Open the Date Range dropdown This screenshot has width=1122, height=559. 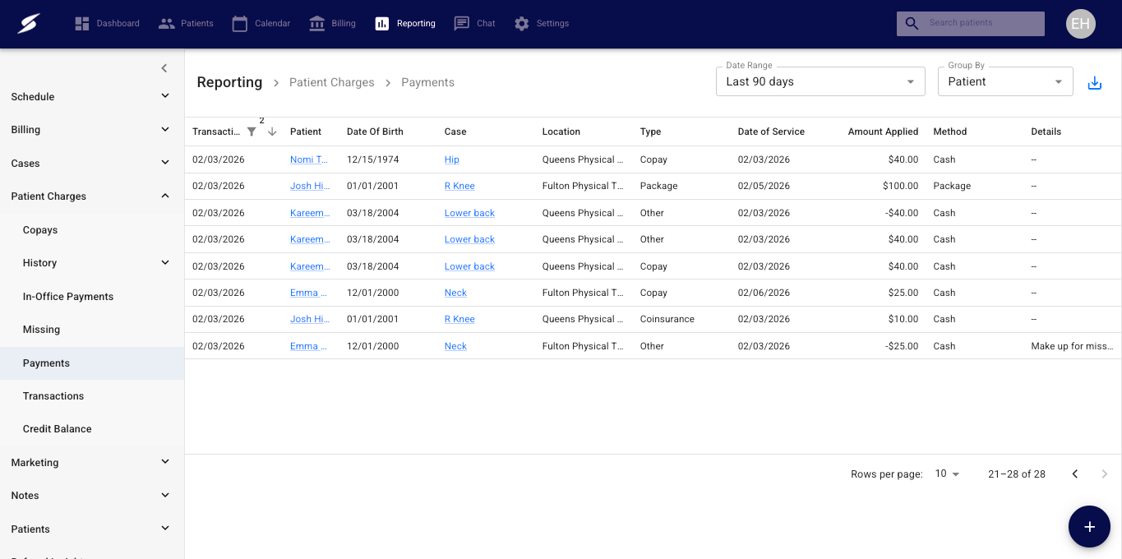[x=820, y=81]
